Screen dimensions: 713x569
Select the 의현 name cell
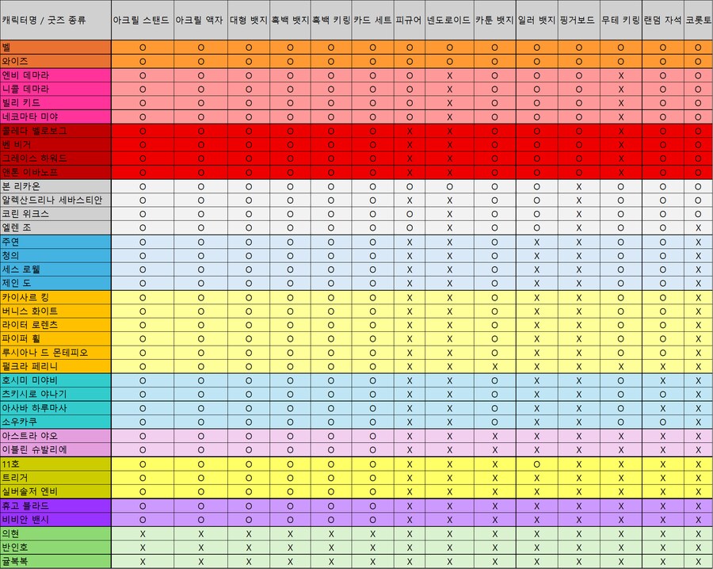[55, 533]
